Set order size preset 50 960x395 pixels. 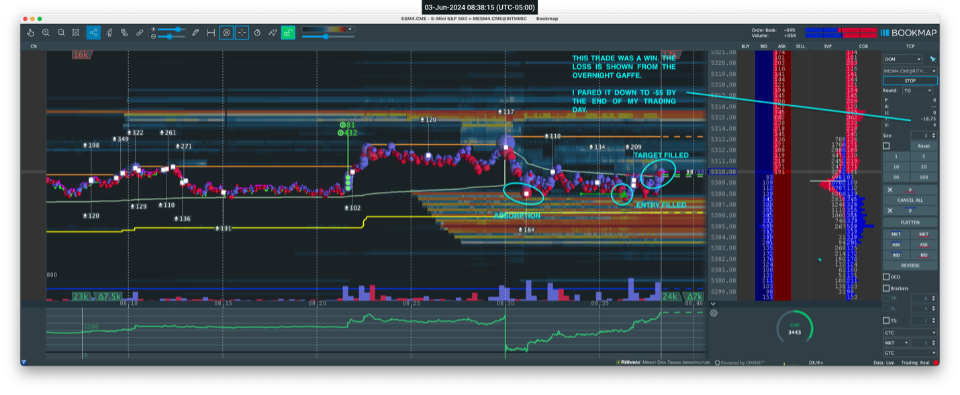tap(896, 177)
